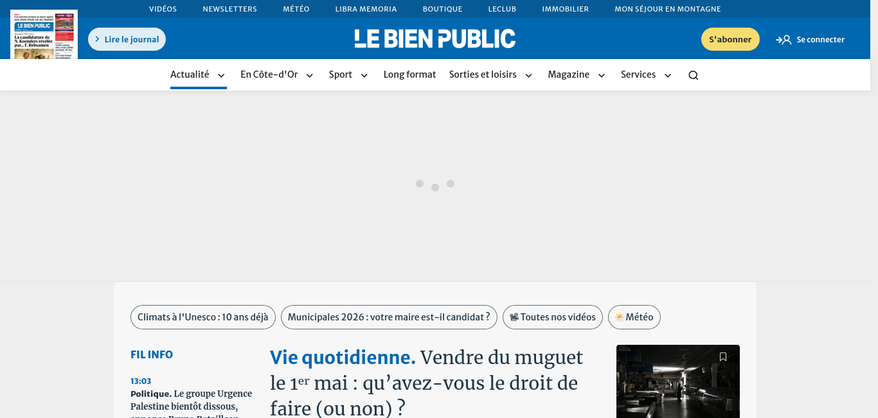
Task: Click Se connecter link
Action: 820,40
